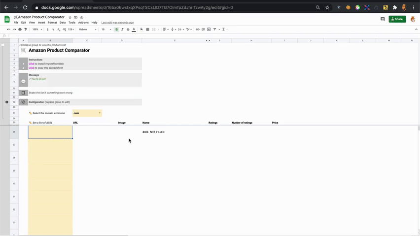This screenshot has width=420, height=236.
Task: Click link to copy this spreadsheet
Action: pyautogui.click(x=32, y=68)
